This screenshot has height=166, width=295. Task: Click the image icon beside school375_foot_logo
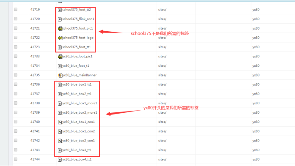pos(60,38)
